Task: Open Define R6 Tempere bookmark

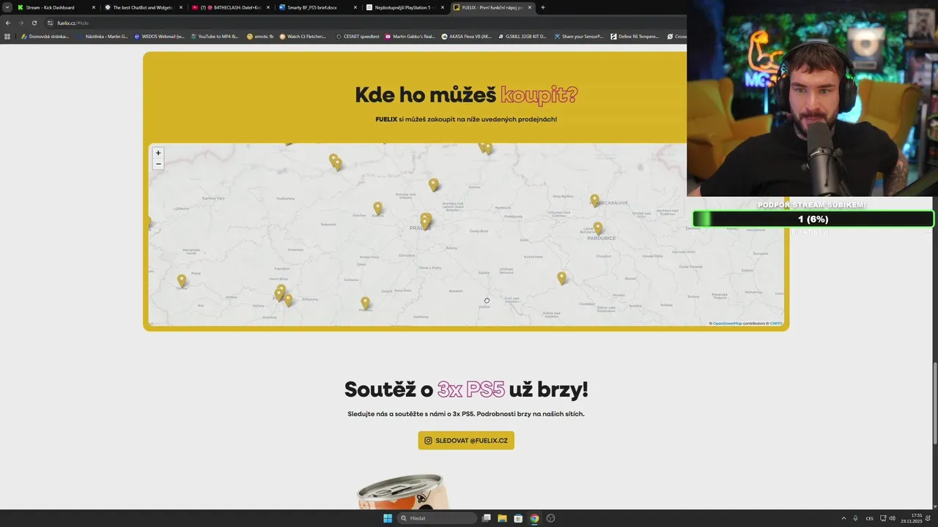Action: click(x=635, y=36)
